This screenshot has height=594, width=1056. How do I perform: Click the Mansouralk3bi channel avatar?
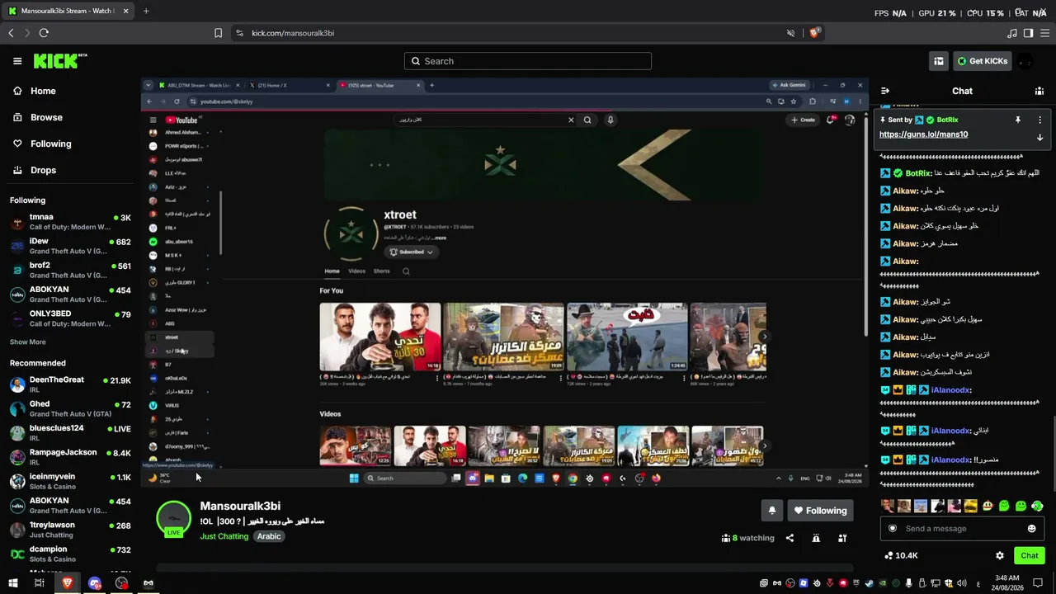(174, 519)
